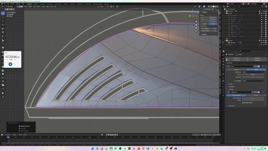Image resolution: width=268 pixels, height=151 pixels.
Task: Expand Profile section in Bevel modifier
Action: click(231, 84)
